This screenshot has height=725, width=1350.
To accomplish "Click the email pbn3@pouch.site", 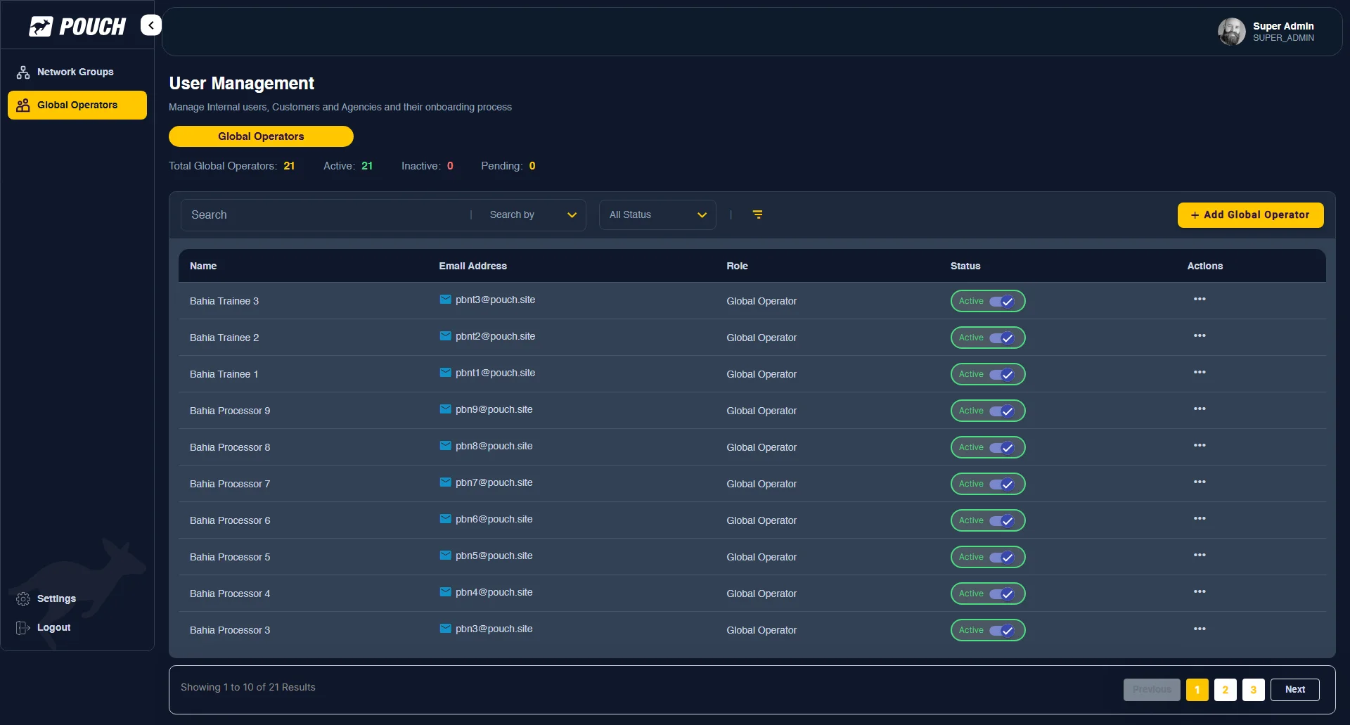I will (494, 629).
